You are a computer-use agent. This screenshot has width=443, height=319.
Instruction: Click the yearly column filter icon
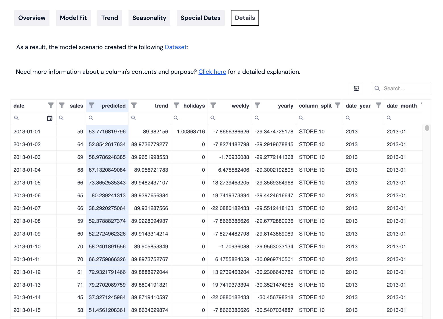[257, 106]
